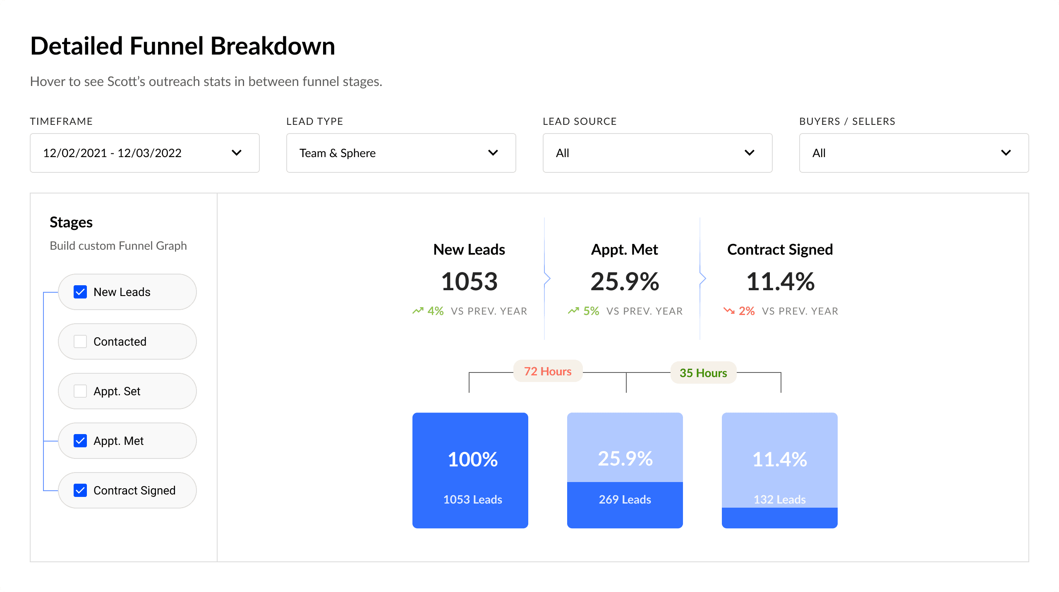Select the 35 Hours badge
Image resolution: width=1059 pixels, height=592 pixels.
[703, 373]
